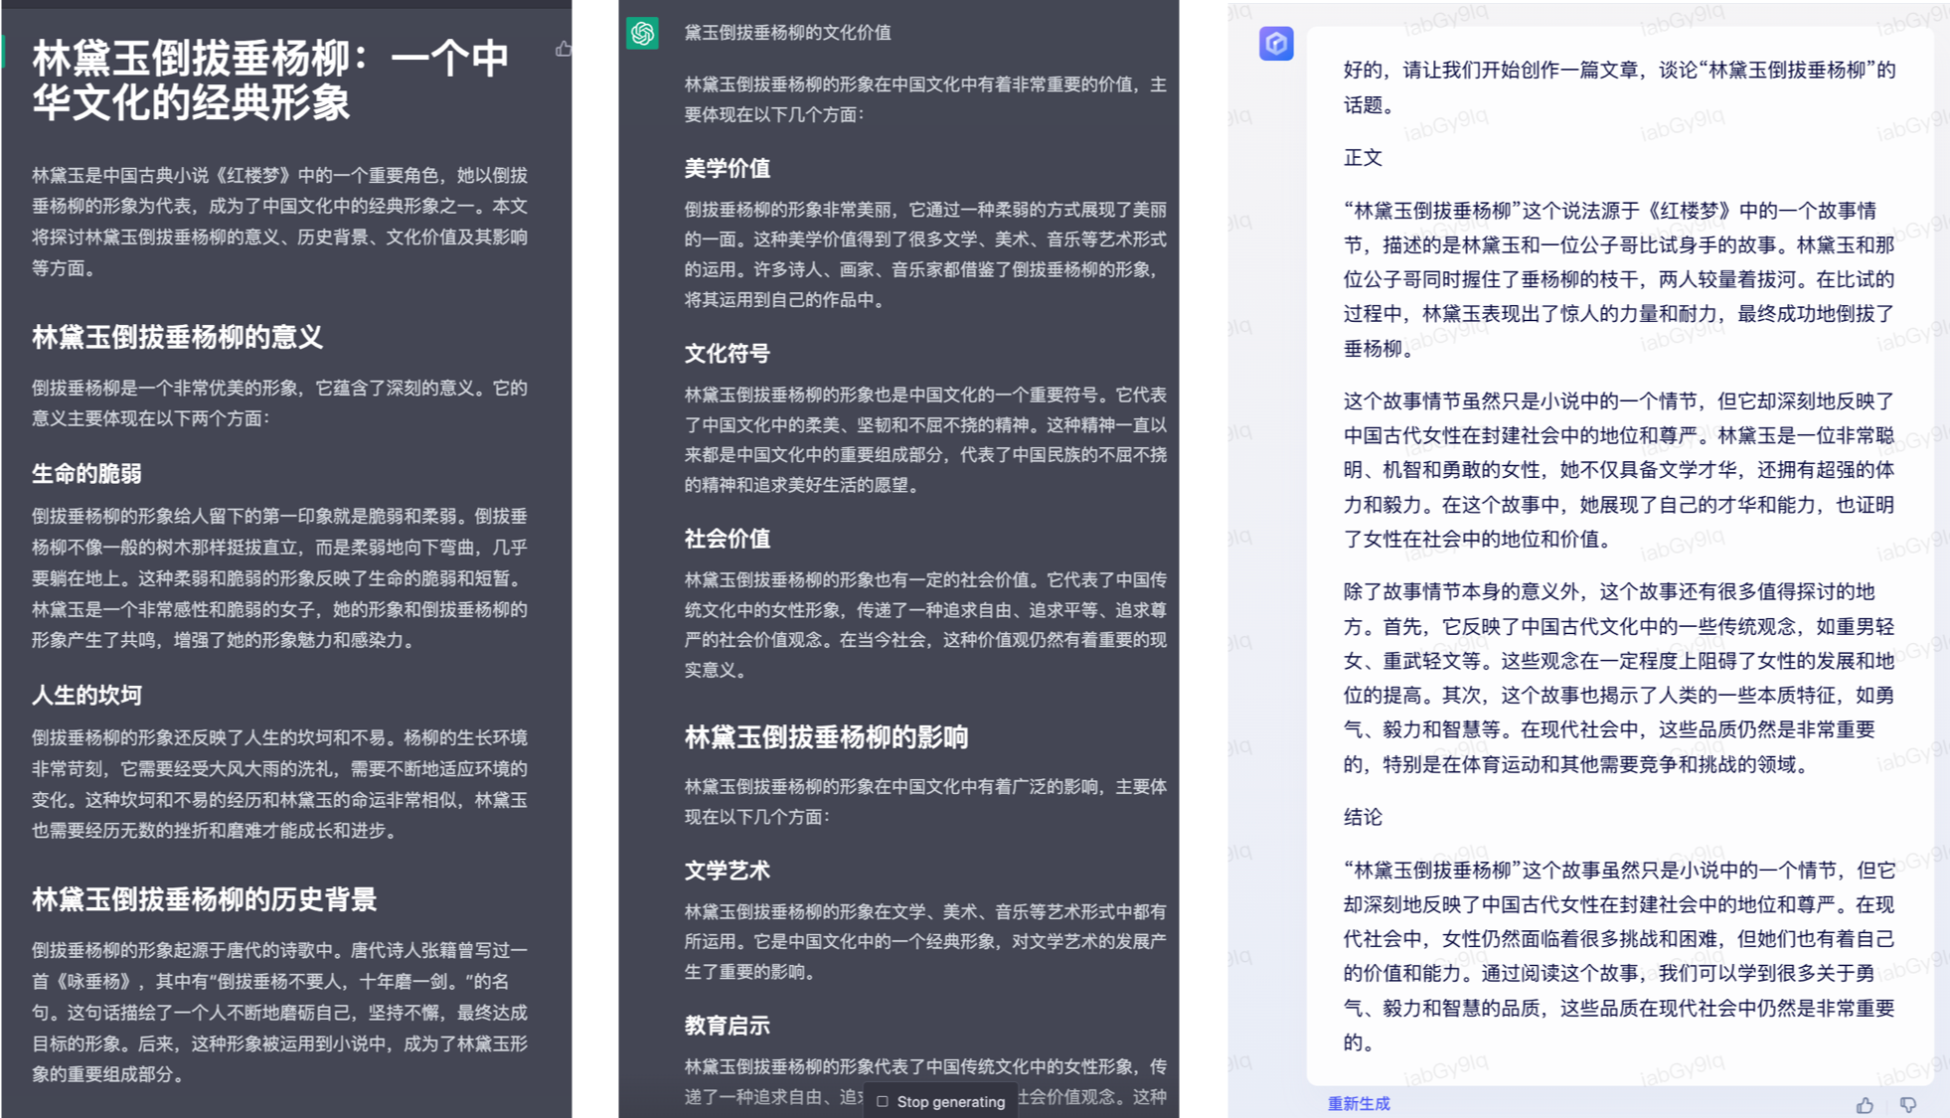1950x1118 pixels.
Task: Click the thumbs-up icon beside the left article title
Action: click(564, 49)
